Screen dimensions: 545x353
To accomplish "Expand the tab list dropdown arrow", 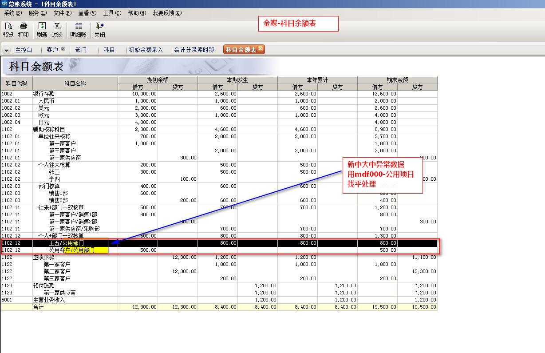I will [x=6, y=50].
